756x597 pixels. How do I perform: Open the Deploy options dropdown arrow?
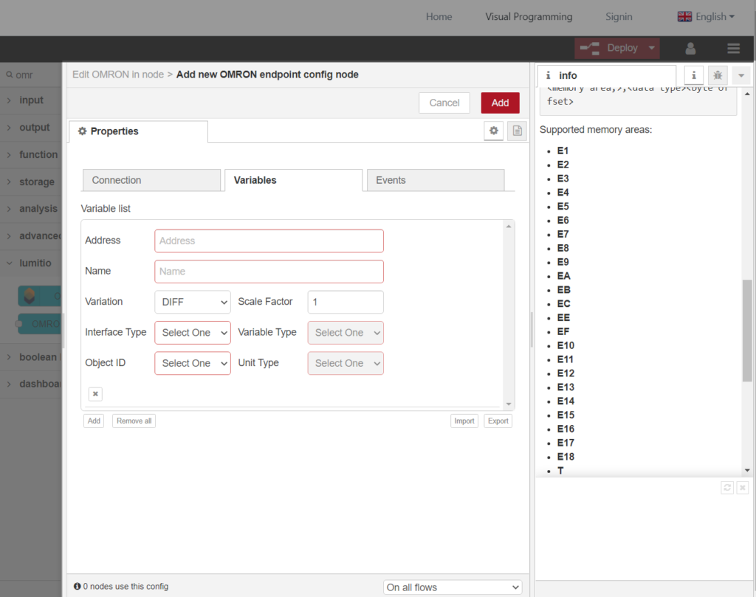pos(652,48)
